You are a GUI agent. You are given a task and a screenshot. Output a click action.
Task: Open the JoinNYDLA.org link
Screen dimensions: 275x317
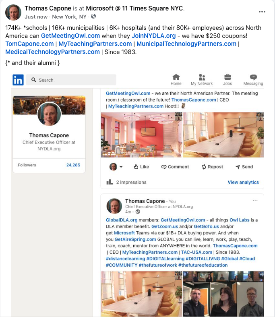(x=153, y=35)
